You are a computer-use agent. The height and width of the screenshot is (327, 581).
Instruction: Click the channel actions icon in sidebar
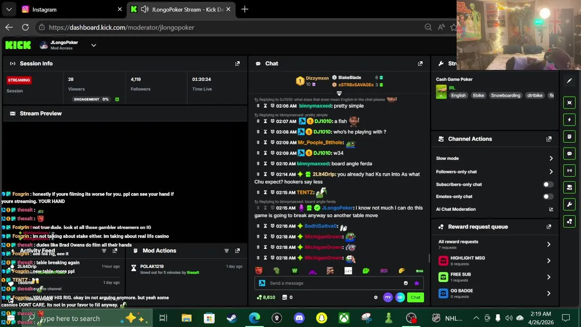pos(570,188)
